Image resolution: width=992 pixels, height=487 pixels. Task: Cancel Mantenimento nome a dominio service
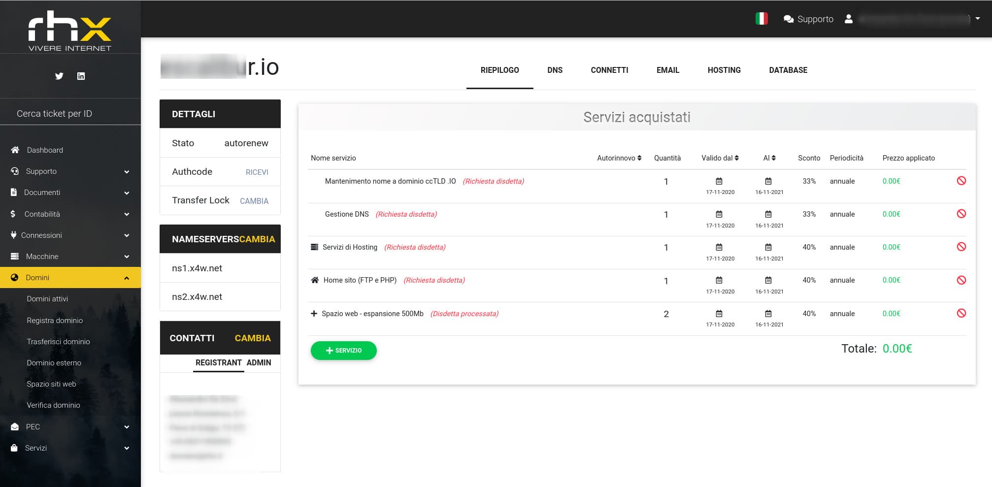tap(961, 181)
